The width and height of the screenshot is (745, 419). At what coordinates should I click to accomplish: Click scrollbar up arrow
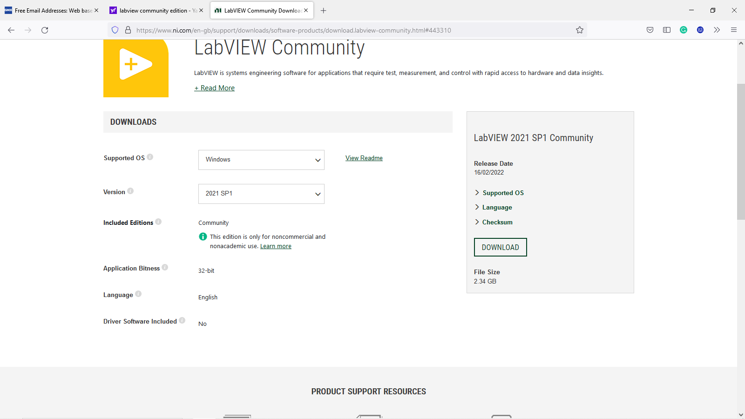[x=741, y=43]
